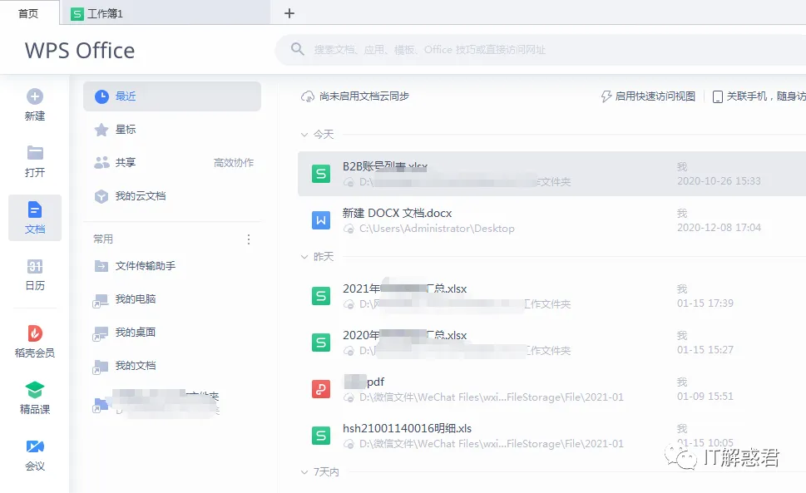Select 共享 in the navigation list
The image size is (806, 493).
tap(172, 162)
